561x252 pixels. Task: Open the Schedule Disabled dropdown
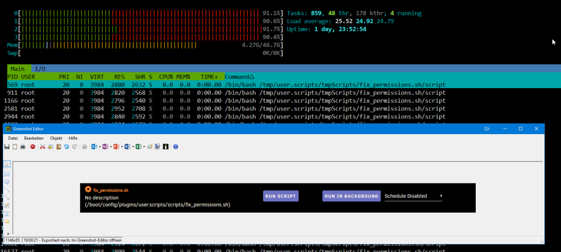tap(413, 196)
